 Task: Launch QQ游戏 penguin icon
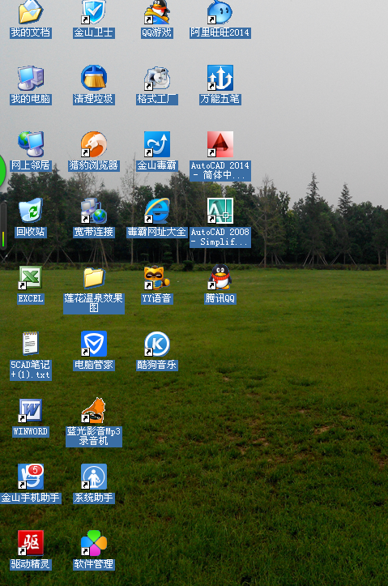tap(157, 11)
